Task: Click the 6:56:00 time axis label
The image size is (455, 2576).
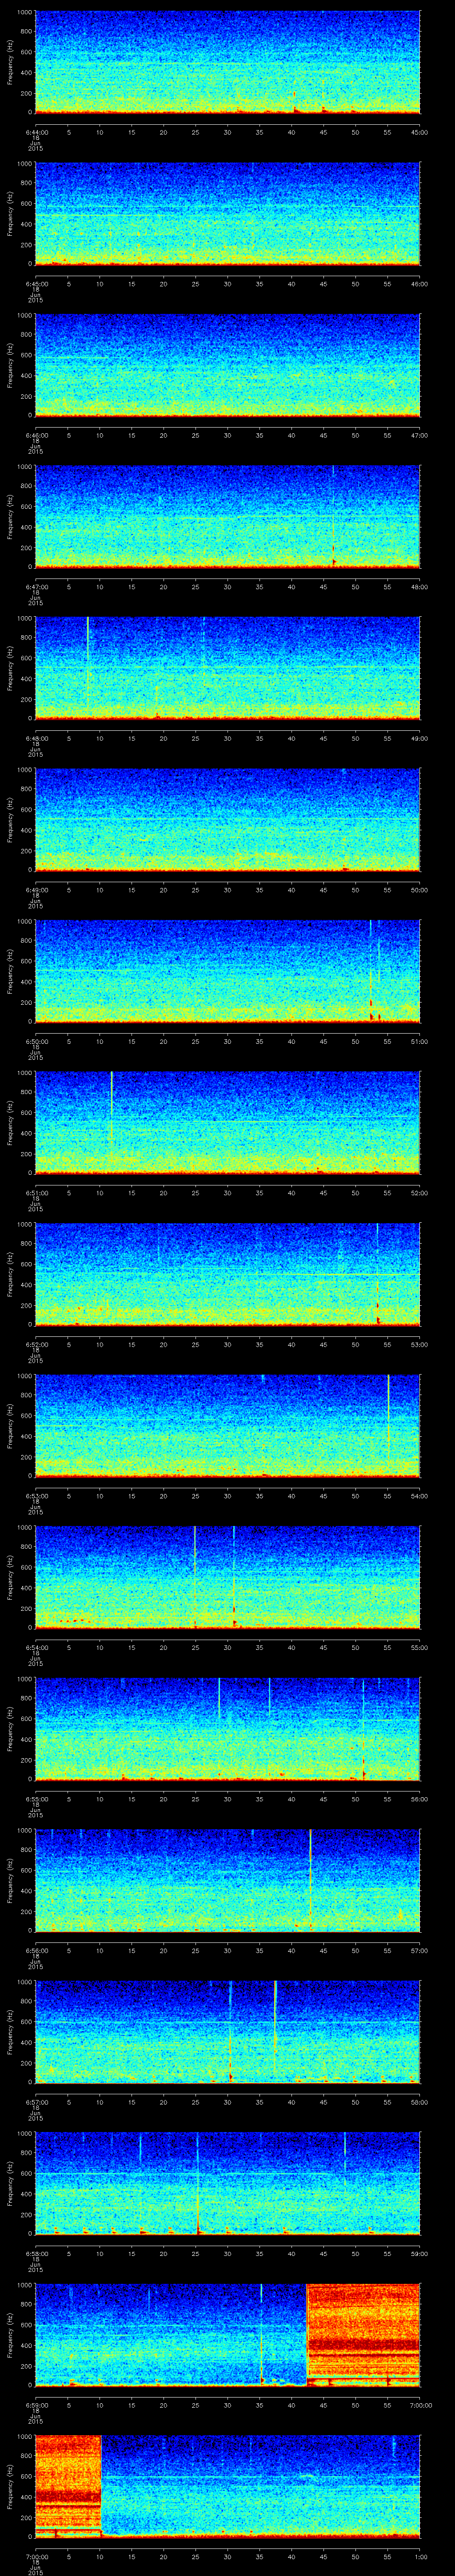Action: click(x=36, y=1951)
